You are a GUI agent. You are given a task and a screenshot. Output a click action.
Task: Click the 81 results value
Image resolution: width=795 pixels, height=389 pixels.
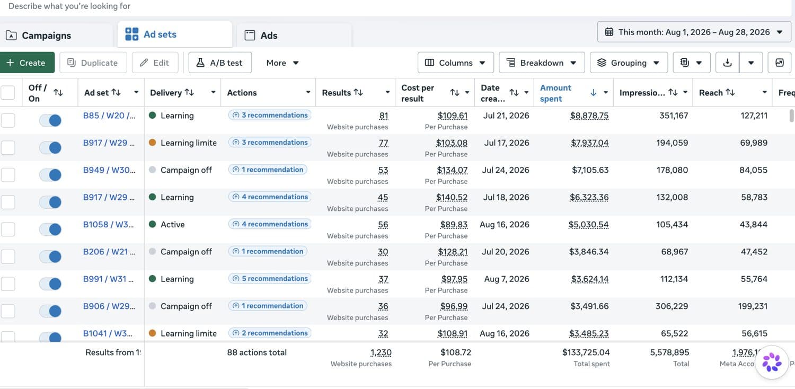(x=384, y=116)
